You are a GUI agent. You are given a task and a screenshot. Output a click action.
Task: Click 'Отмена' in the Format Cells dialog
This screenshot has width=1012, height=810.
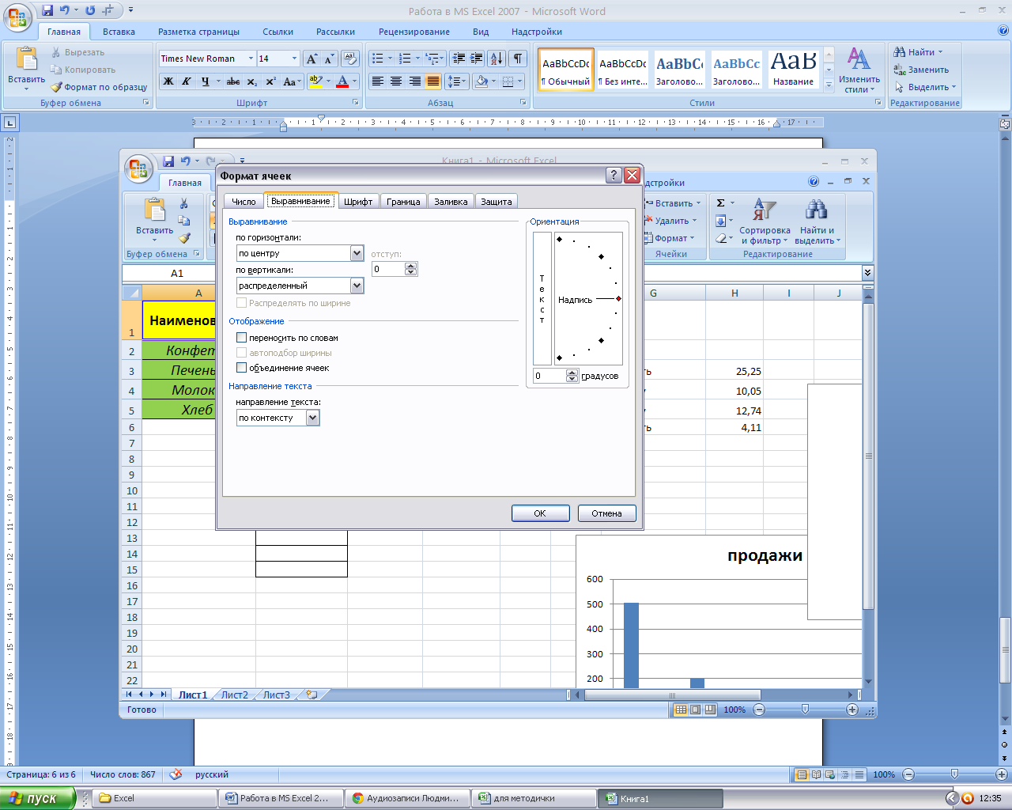(606, 513)
